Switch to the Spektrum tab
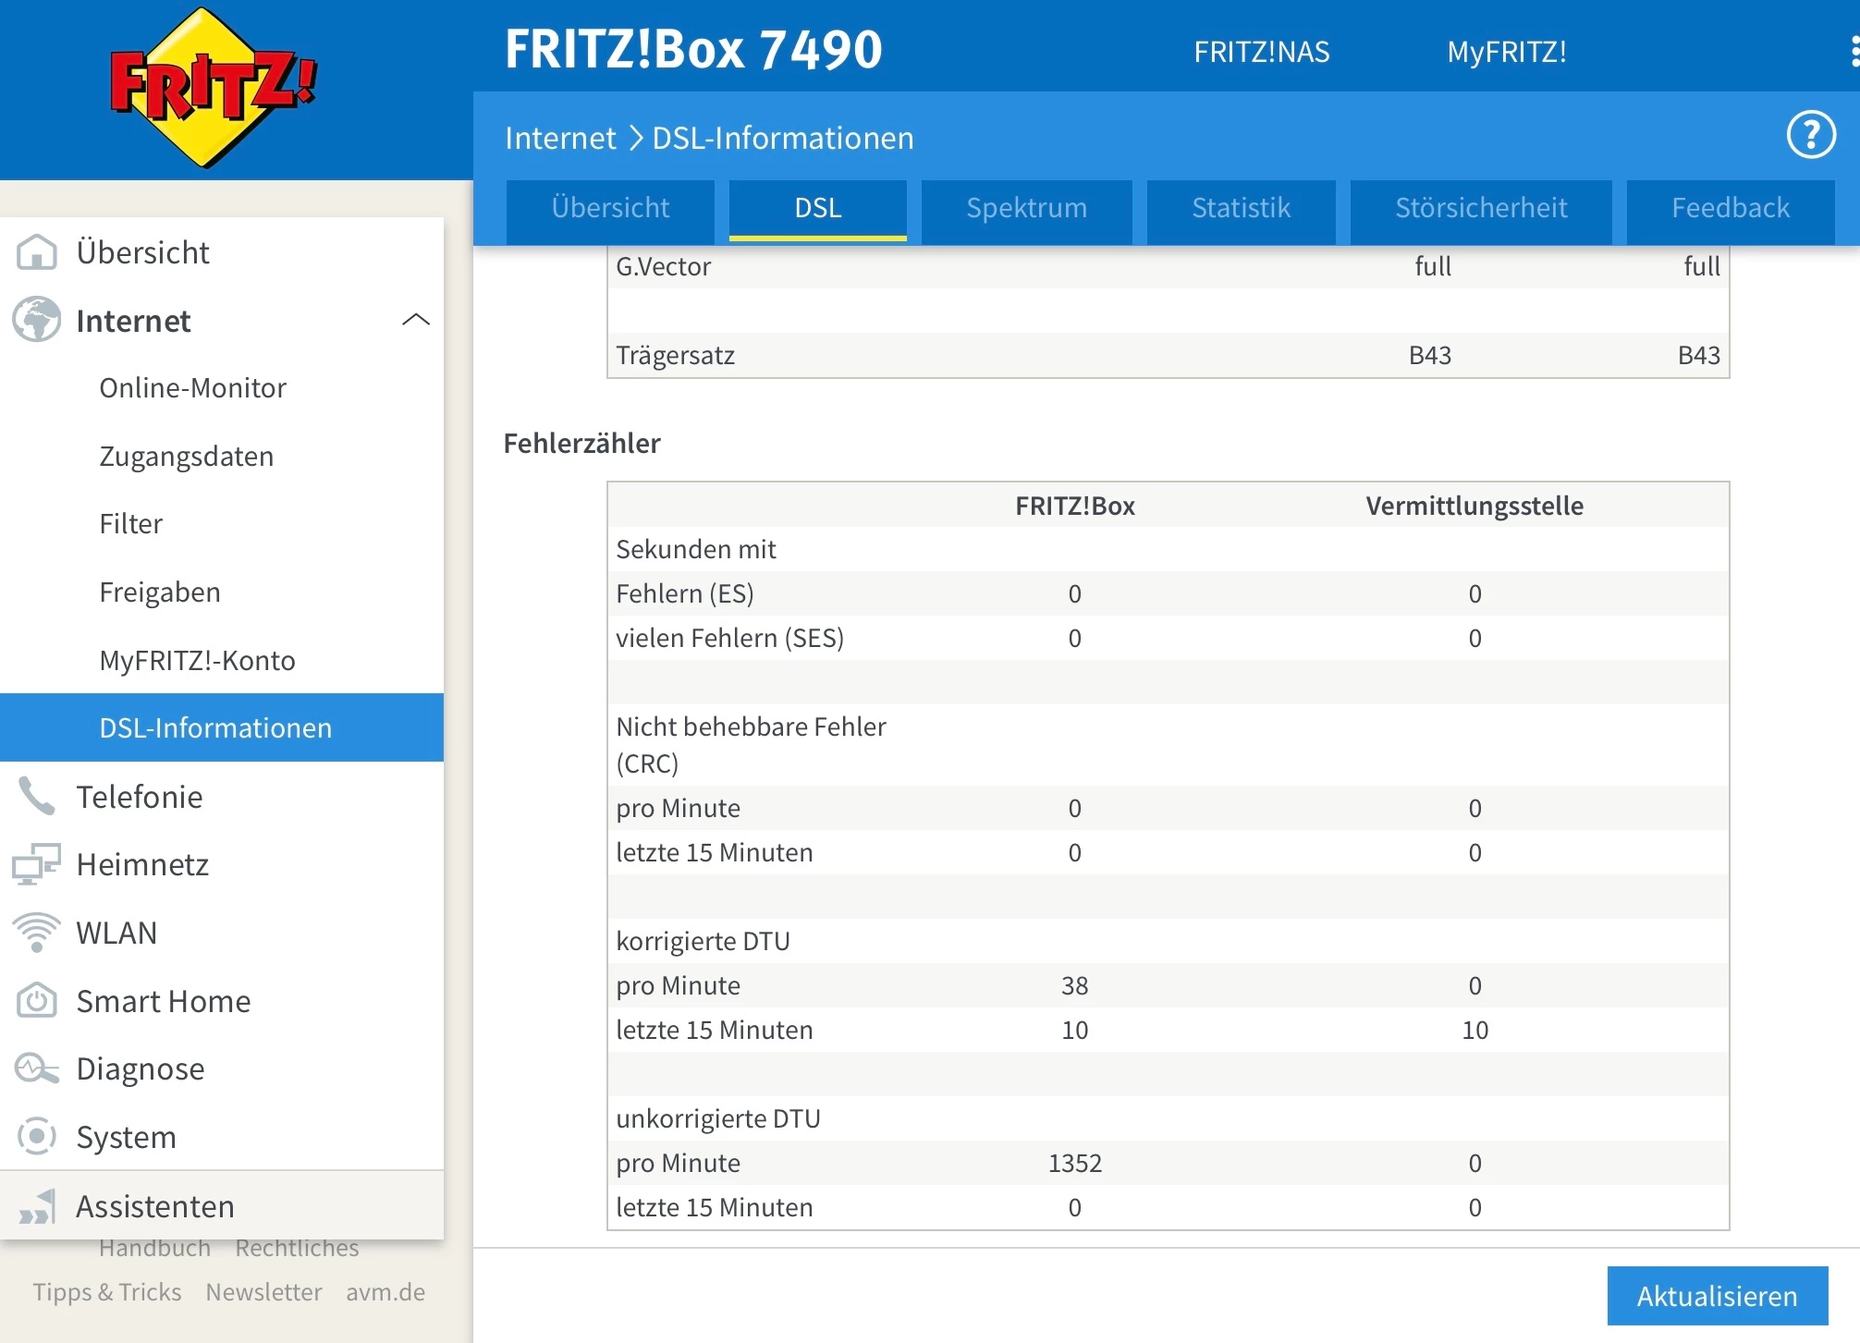 click(x=1026, y=208)
